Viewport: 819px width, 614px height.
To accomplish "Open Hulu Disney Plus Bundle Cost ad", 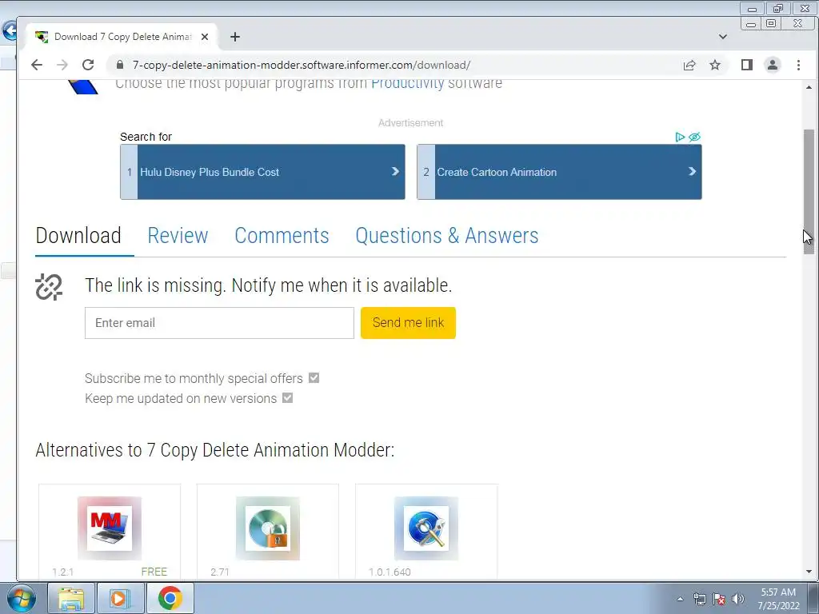I will 262,172.
